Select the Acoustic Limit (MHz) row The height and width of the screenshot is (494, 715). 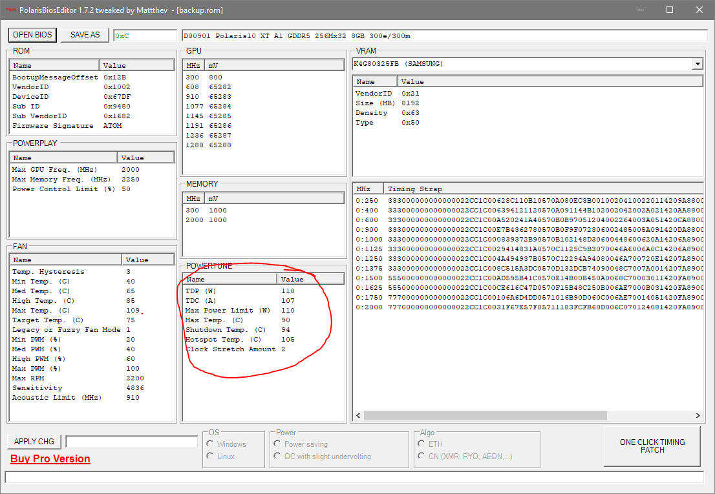coord(92,398)
